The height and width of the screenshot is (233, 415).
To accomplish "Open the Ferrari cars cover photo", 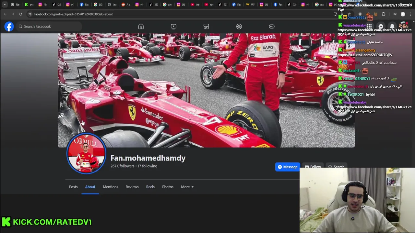I will coord(206,90).
